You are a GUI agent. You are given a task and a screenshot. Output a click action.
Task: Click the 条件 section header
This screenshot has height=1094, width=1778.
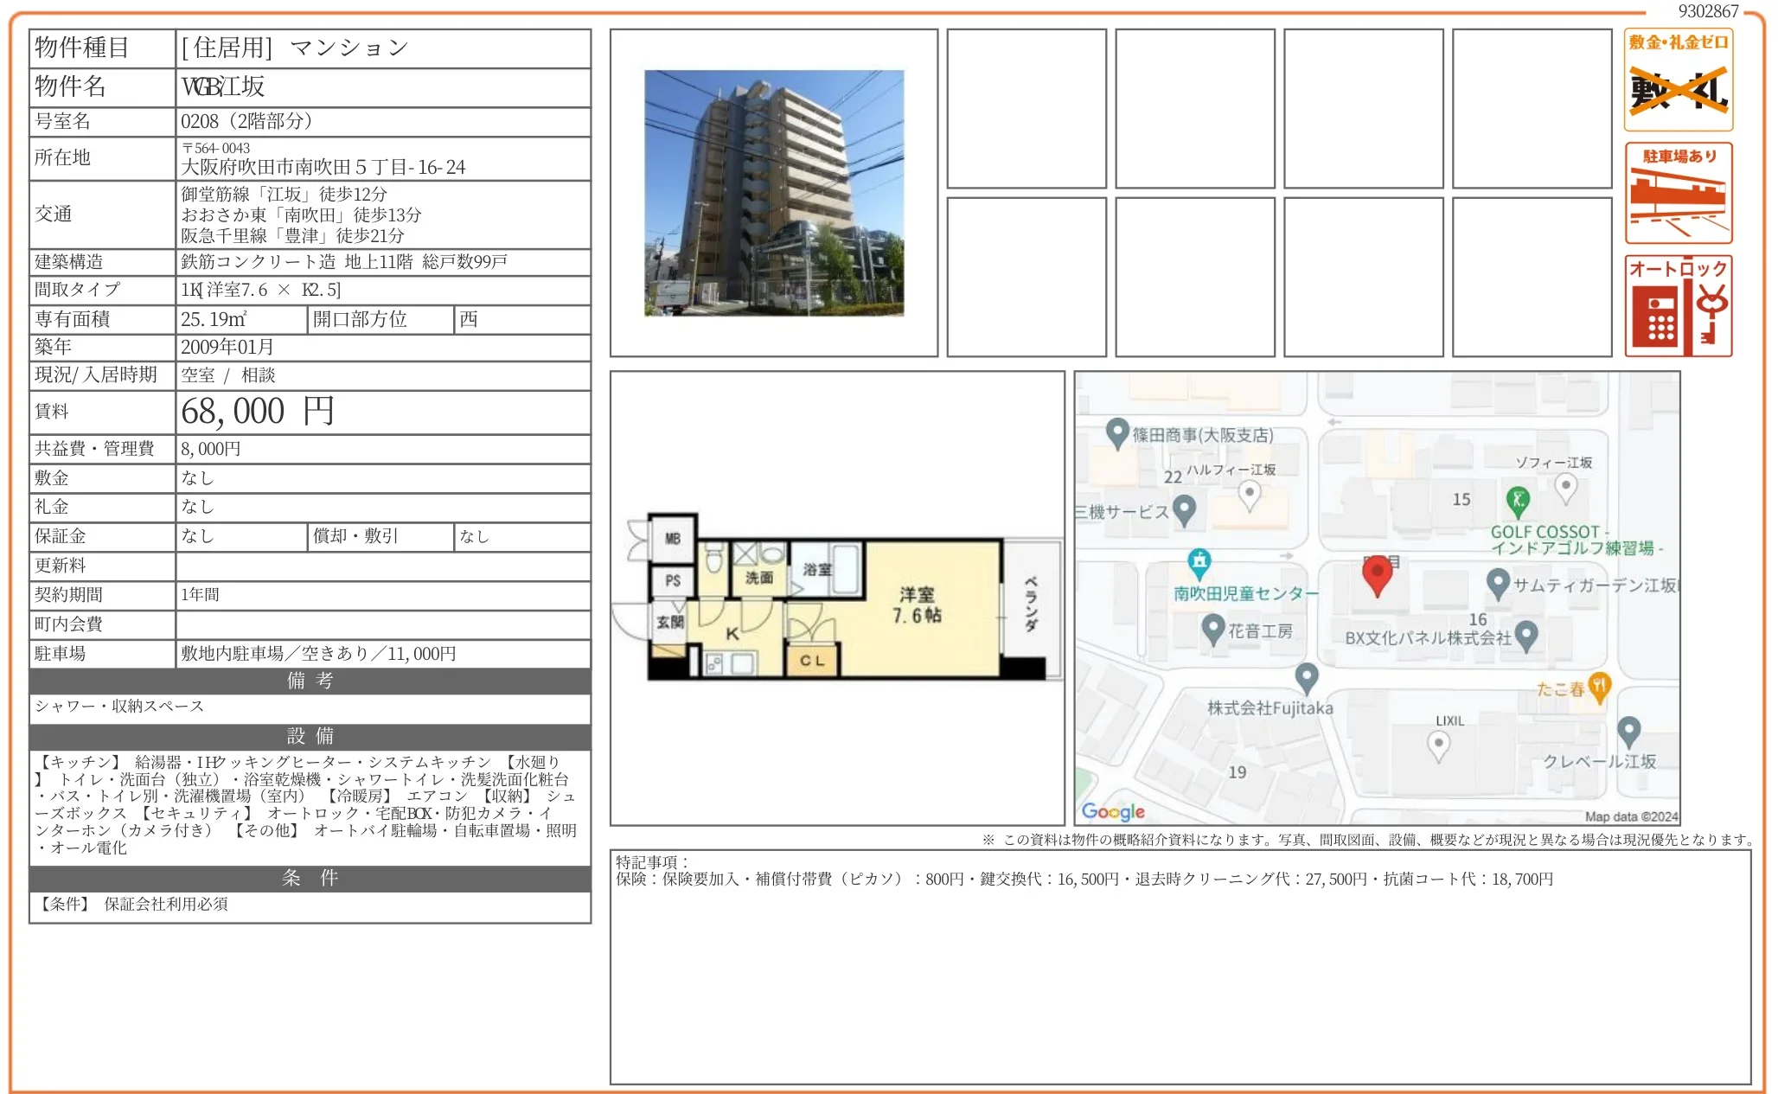pos(310,878)
